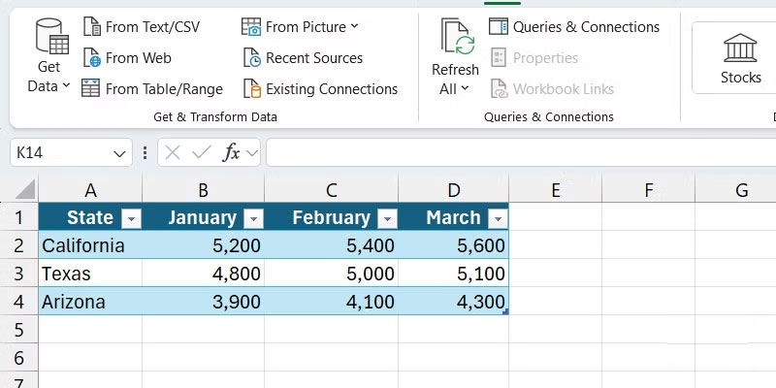Open the March column filter dropdown
776x388 pixels.
point(498,218)
